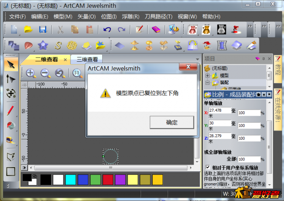Pick the purple color swatch
The width and height of the screenshot is (284, 201).
coord(120,180)
